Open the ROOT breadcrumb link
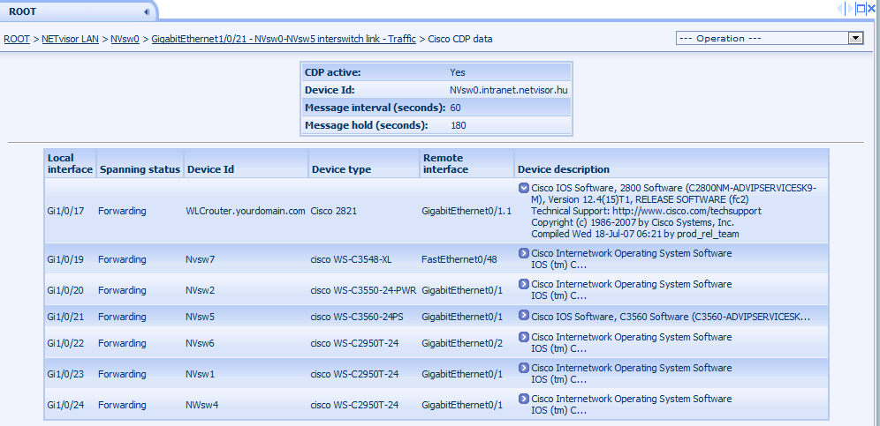This screenshot has height=426, width=880. pyautogui.click(x=17, y=39)
